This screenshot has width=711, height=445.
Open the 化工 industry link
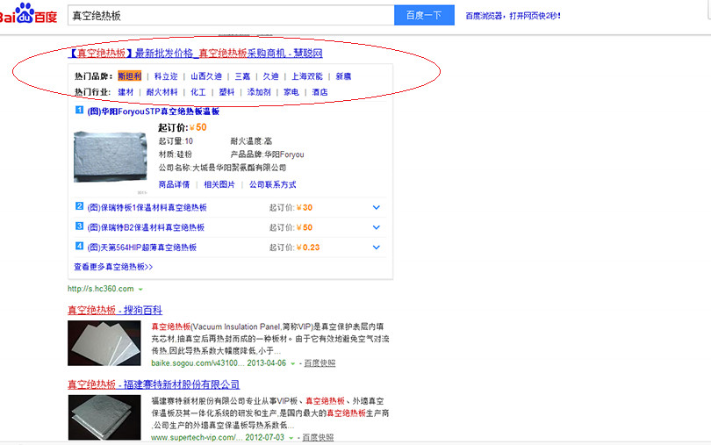pyautogui.click(x=197, y=92)
